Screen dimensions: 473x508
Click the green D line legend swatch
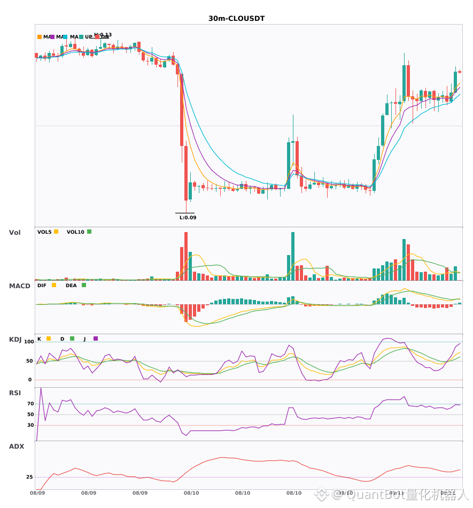[72, 338]
